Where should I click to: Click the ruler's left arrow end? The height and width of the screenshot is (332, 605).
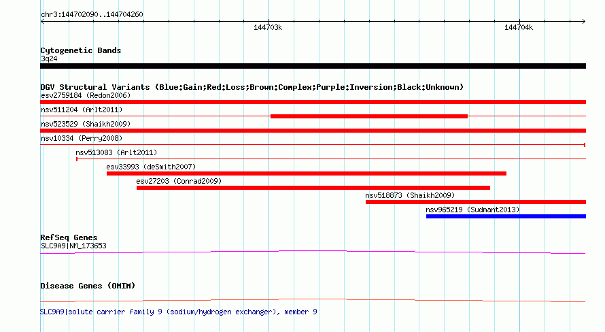point(42,22)
